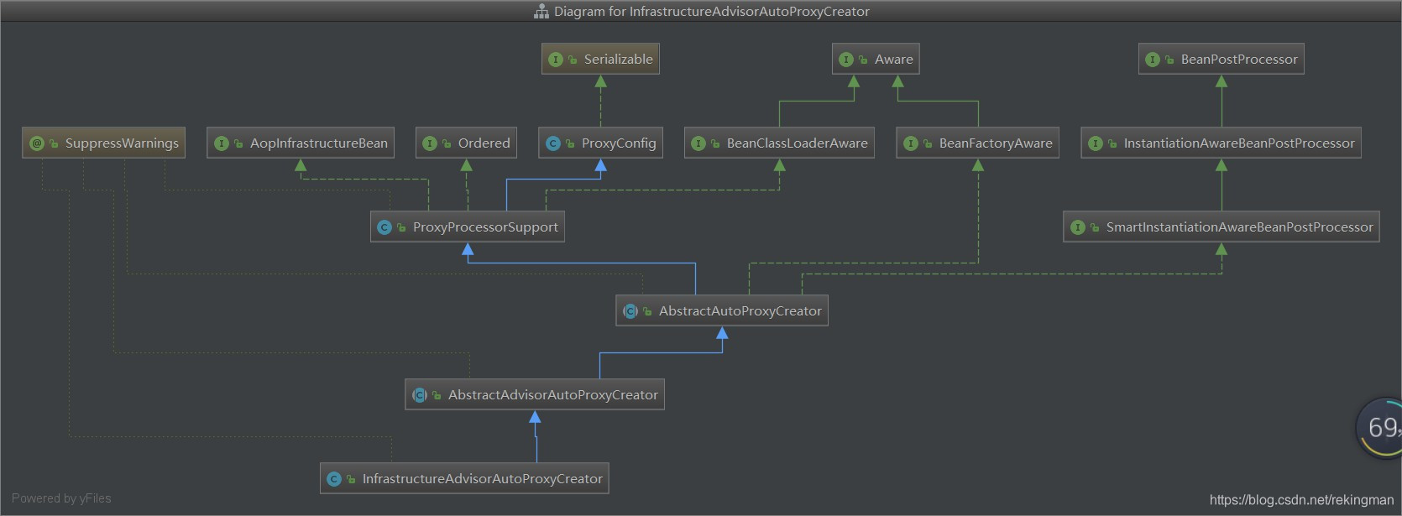Select the InstantiationAwareBeanPostProcessor label text
Viewport: 1402px width, 516px height.
pos(1239,143)
